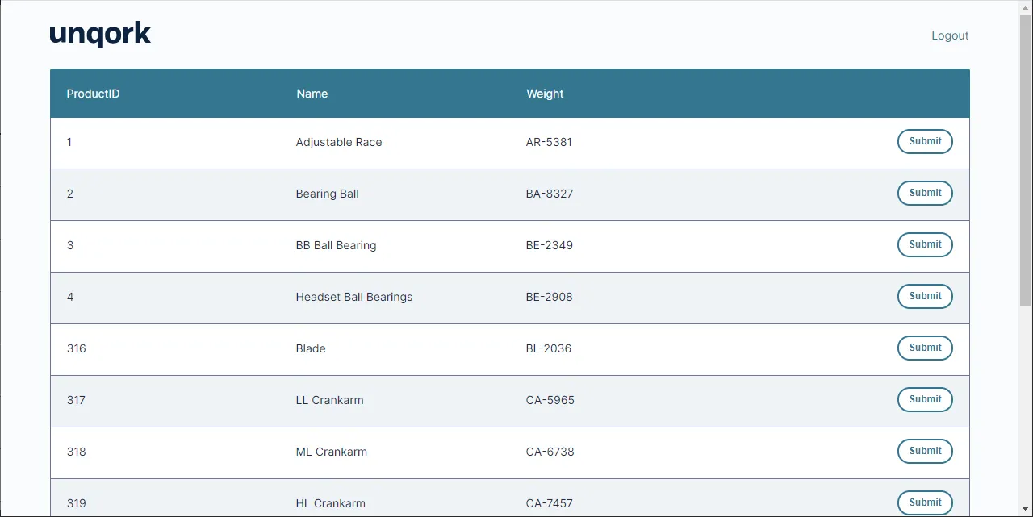Log out using the Logout link
This screenshot has width=1033, height=517.
(949, 35)
